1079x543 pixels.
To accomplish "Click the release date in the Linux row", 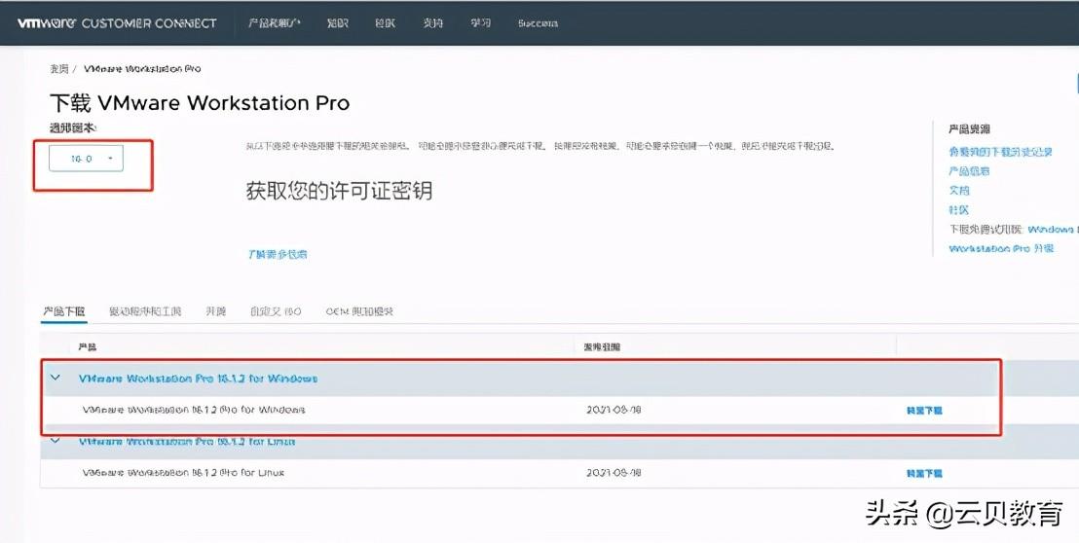I will pos(614,473).
